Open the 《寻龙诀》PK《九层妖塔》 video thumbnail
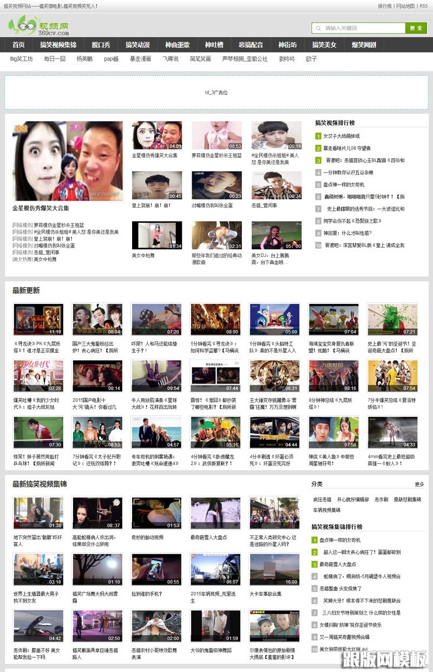The image size is (433, 672). tap(38, 319)
